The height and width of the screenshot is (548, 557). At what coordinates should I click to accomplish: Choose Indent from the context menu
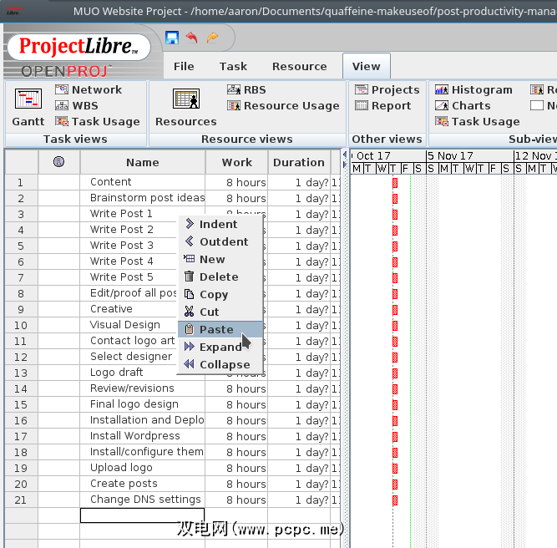coord(220,224)
